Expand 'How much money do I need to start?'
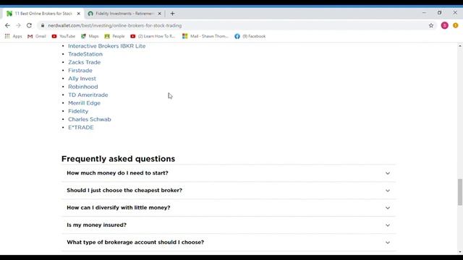This screenshot has height=260, width=463. [x=229, y=173]
